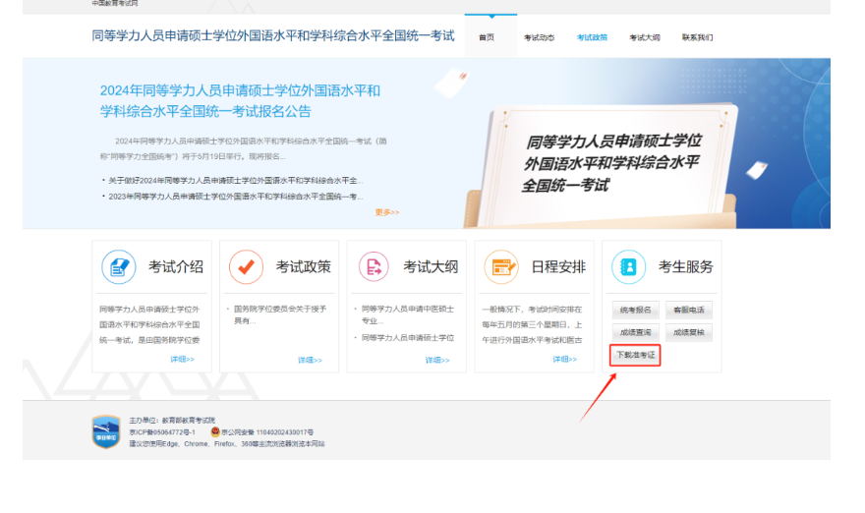Screen dimensions: 865x513
Task: Select the 客服电话 button
Action: coord(688,311)
